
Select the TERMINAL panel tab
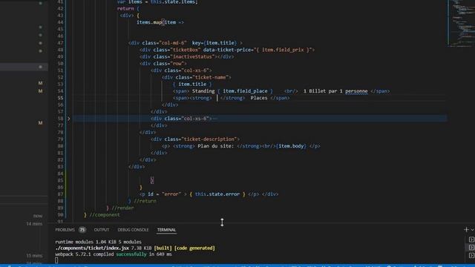(166, 230)
